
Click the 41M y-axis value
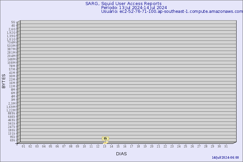point(12,73)
